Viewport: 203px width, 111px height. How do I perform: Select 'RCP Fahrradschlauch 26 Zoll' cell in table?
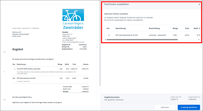click(x=127, y=35)
